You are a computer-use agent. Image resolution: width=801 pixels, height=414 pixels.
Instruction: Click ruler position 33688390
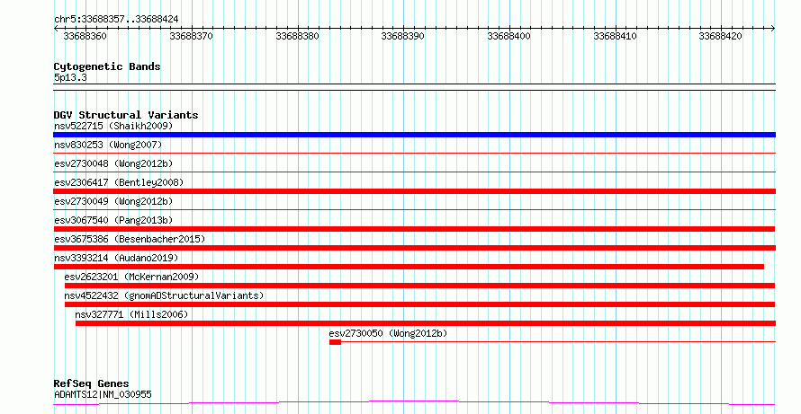coord(403,36)
